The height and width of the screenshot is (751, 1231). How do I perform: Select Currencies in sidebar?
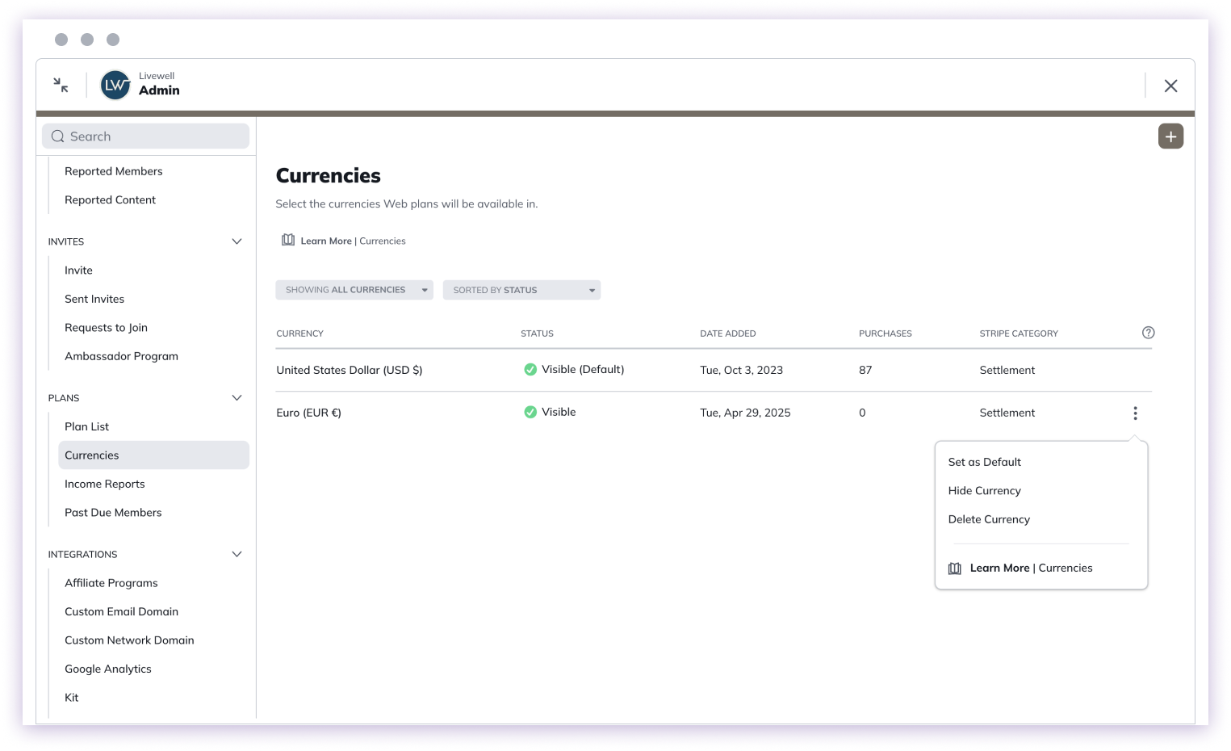[153, 455]
